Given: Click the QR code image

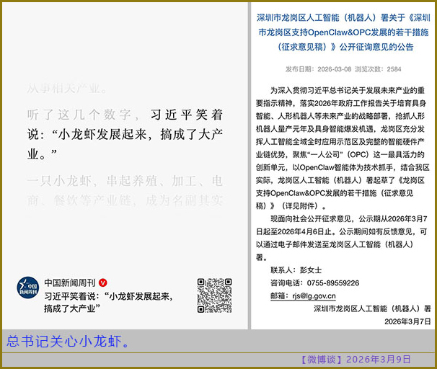Looking at the screenshot, I should [x=214, y=295].
